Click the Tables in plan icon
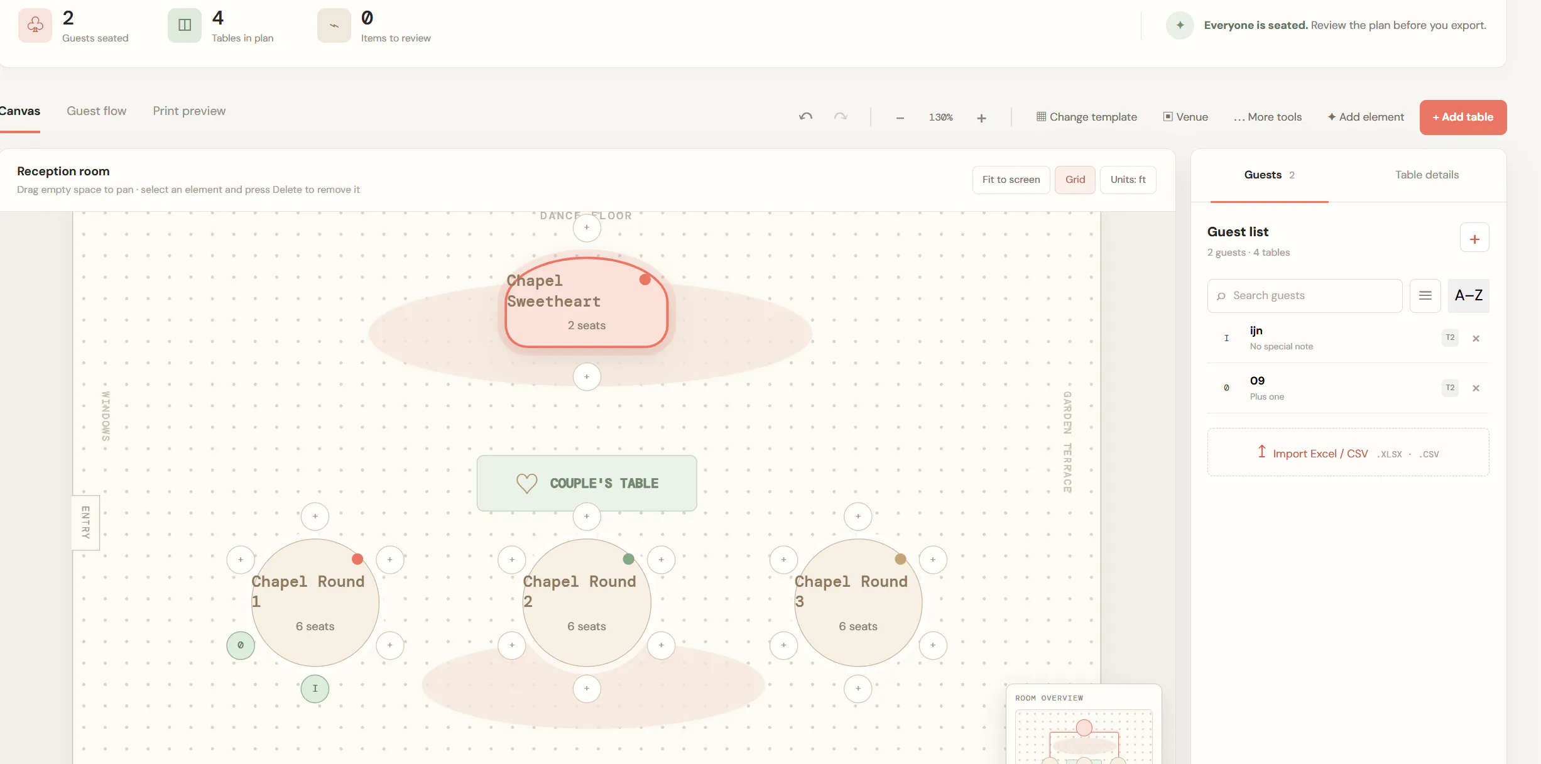 tap(185, 25)
